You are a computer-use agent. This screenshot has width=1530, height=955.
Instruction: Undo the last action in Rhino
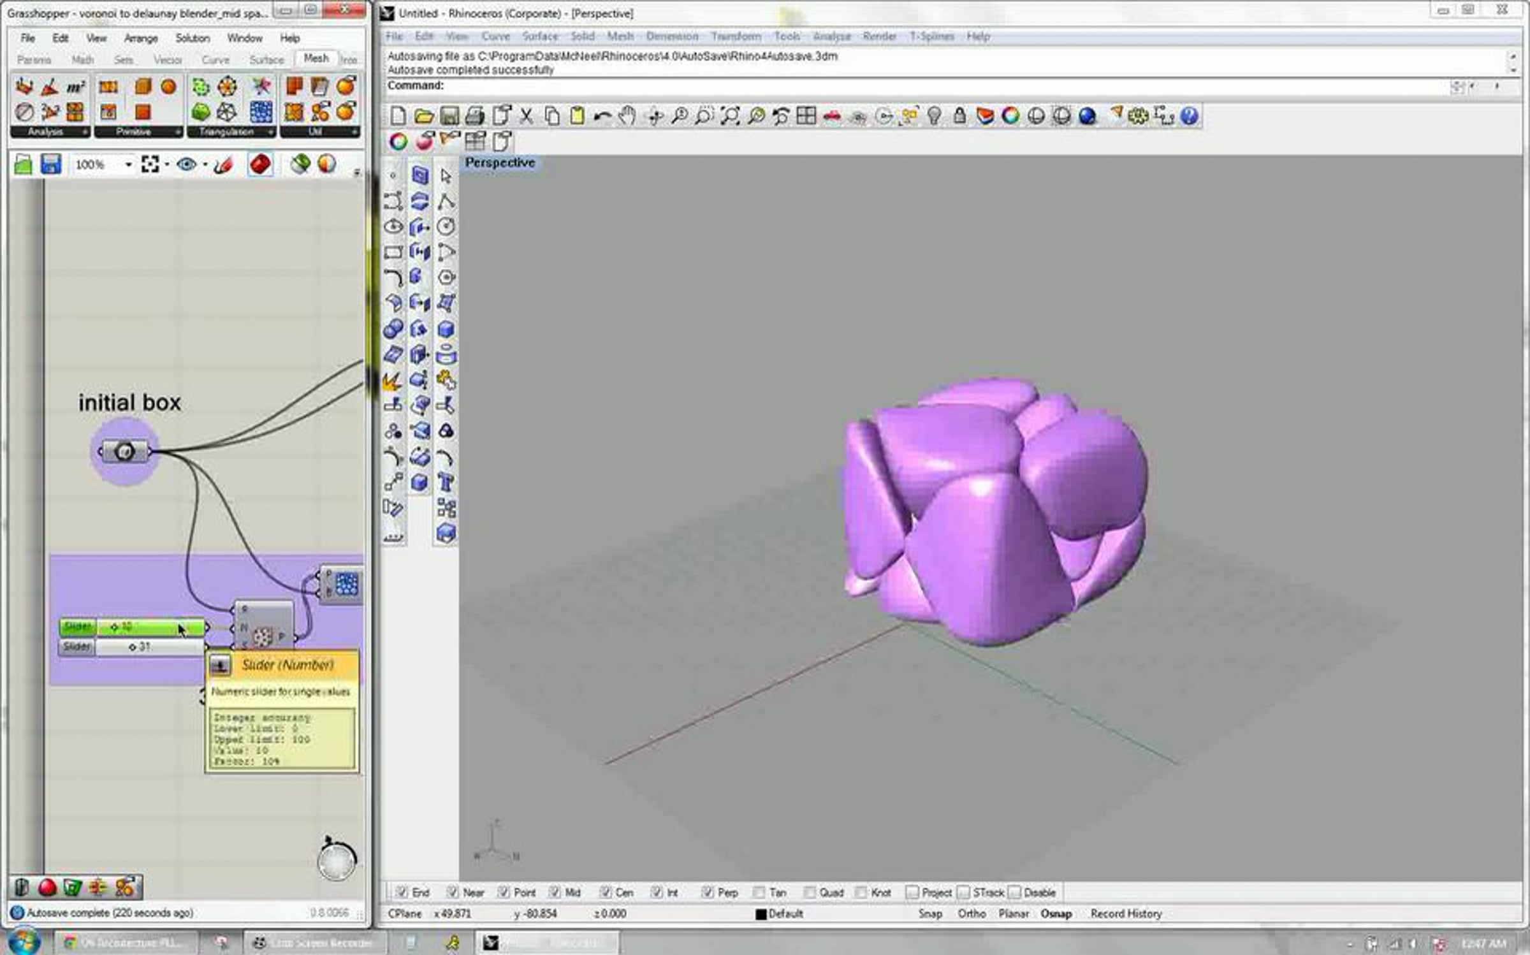(x=602, y=116)
